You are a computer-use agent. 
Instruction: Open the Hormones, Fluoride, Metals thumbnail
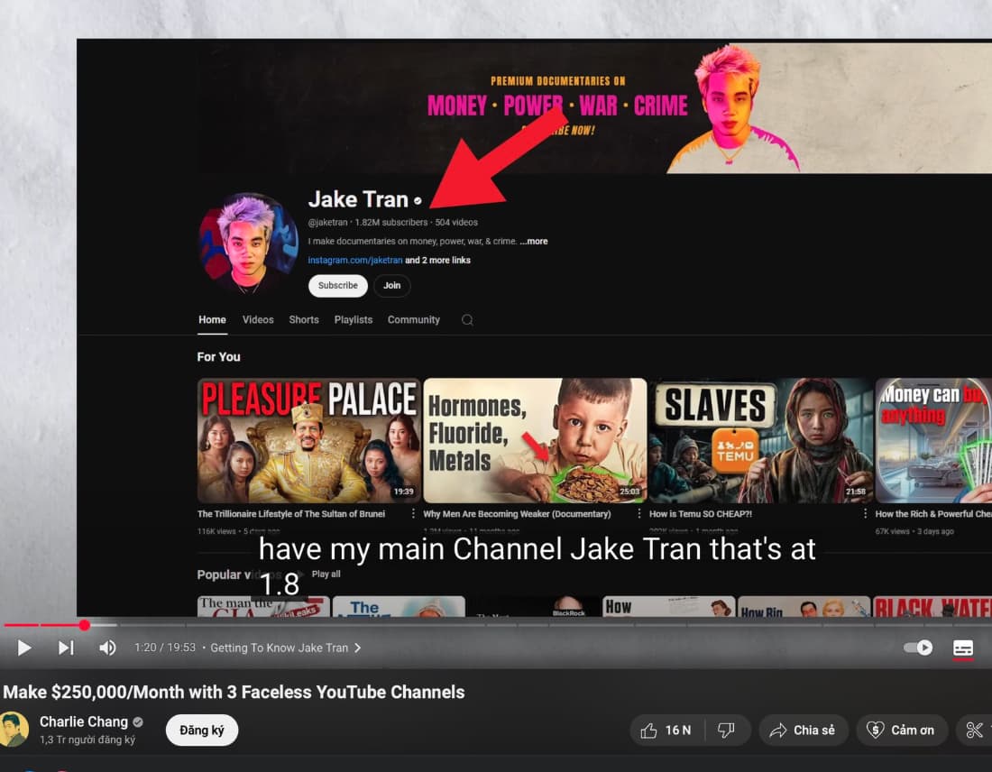(x=535, y=440)
